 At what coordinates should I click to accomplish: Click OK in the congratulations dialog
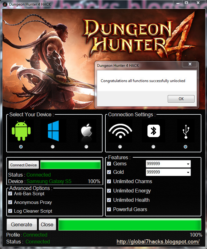pyautogui.click(x=181, y=99)
